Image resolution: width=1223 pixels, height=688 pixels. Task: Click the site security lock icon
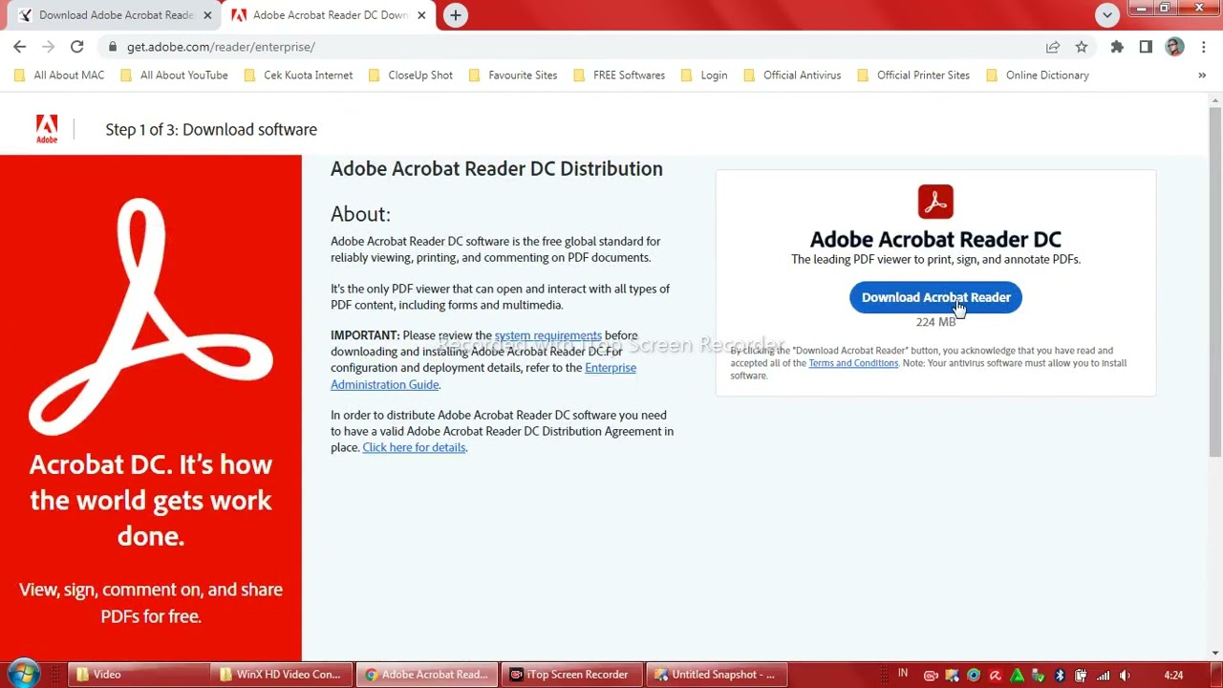pyautogui.click(x=113, y=47)
